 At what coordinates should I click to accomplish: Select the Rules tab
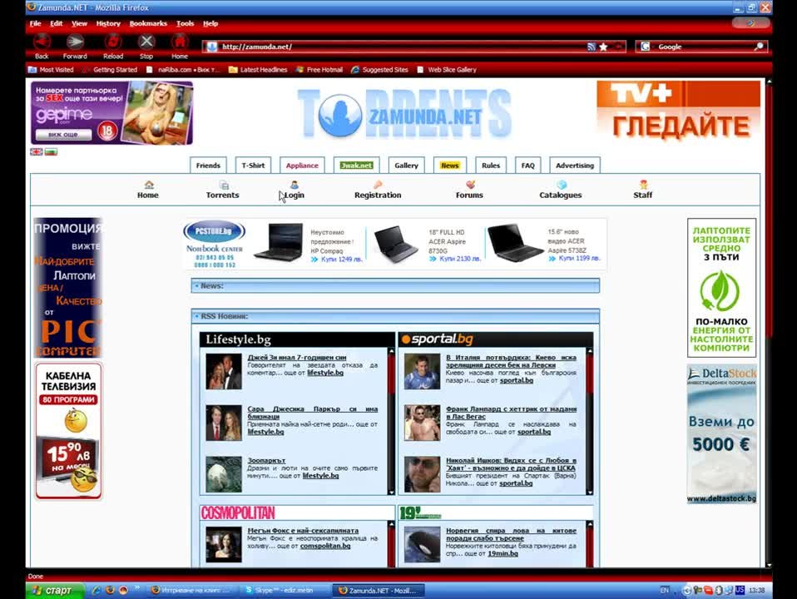tap(491, 166)
